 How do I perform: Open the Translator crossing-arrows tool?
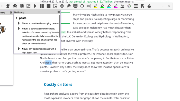(89, 6)
